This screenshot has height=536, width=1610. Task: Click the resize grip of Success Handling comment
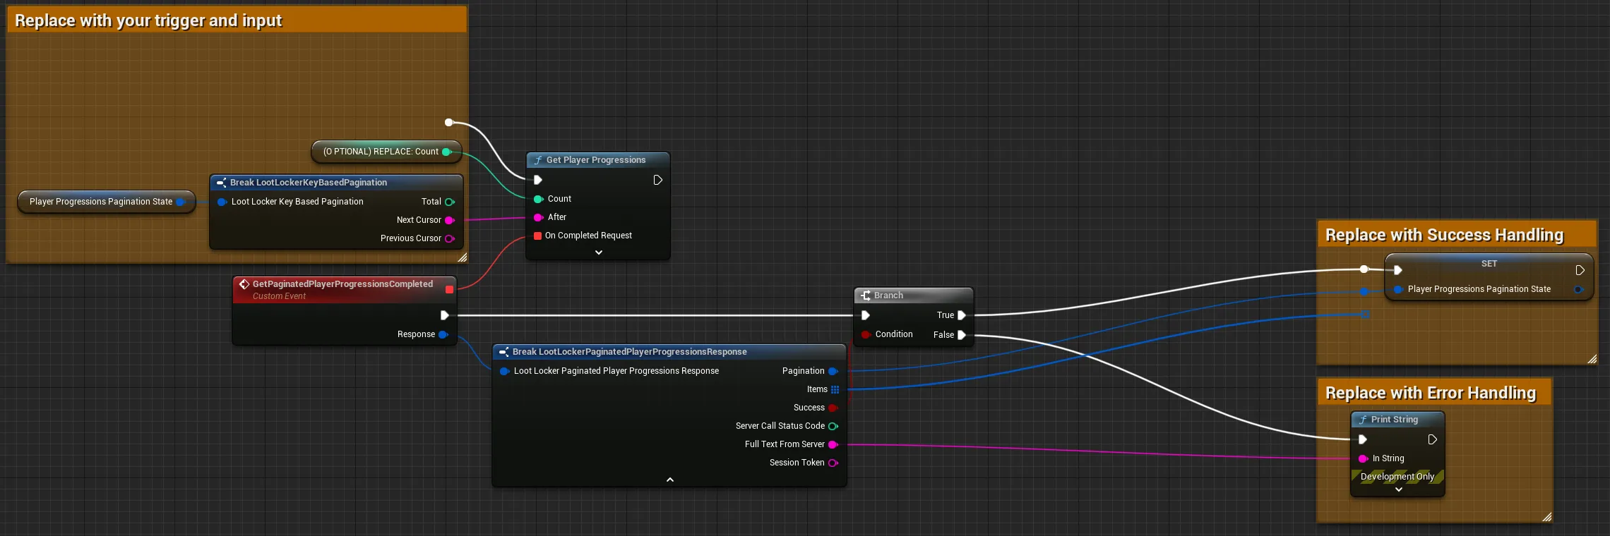1592,359
